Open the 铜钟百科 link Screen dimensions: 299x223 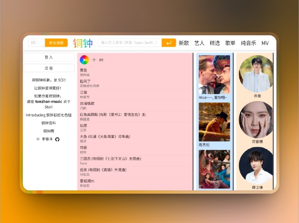[x=49, y=123]
